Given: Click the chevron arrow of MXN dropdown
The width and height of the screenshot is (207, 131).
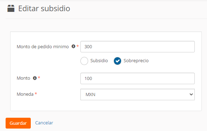Looking at the screenshot, I should click(191, 94).
